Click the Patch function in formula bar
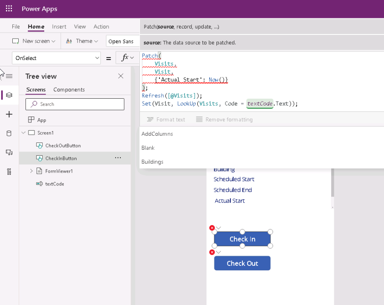This screenshot has width=384, height=305. click(x=150, y=56)
